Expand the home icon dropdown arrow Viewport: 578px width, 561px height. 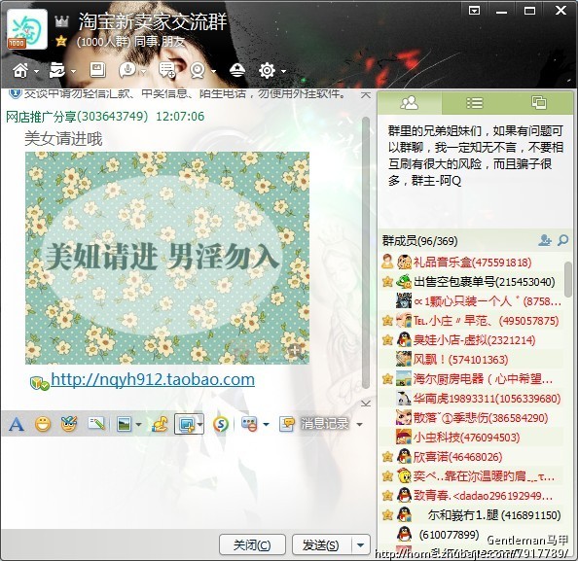37,71
